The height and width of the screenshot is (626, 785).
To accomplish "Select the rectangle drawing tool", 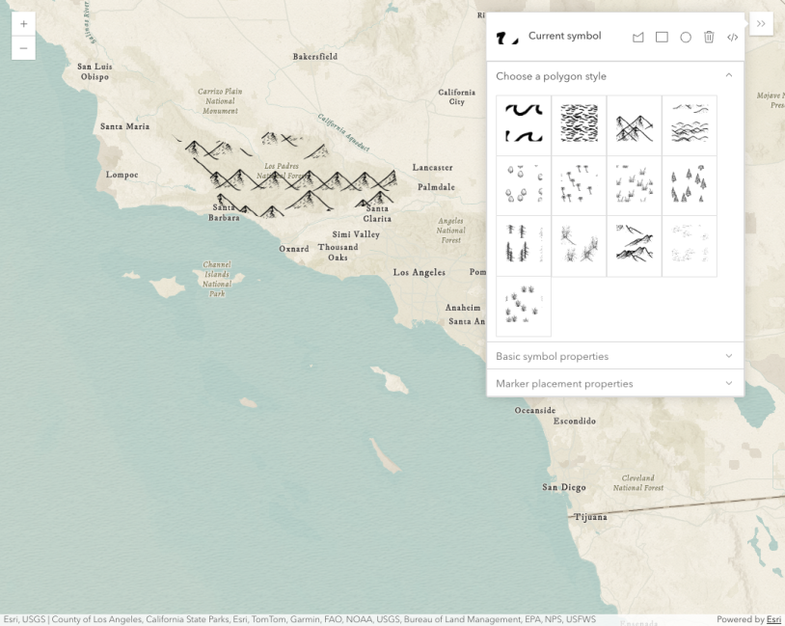I will point(662,37).
